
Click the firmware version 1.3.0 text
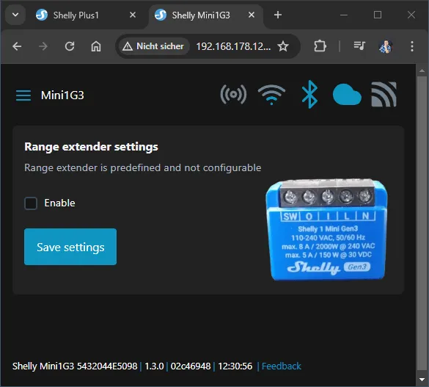click(154, 366)
